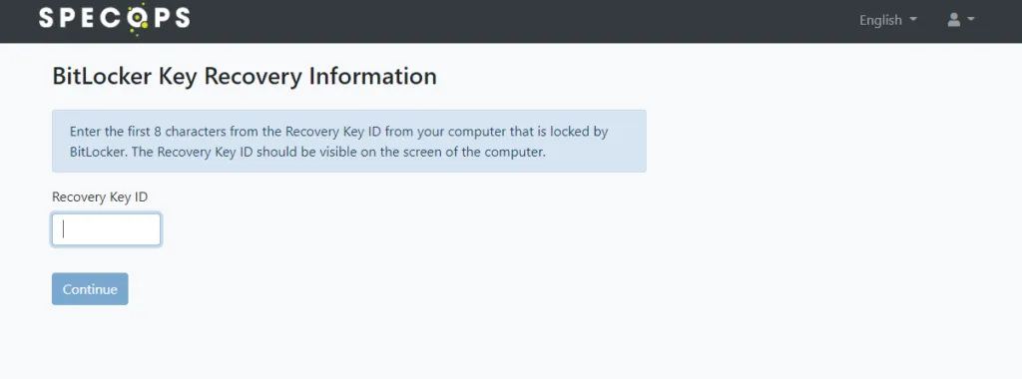Click the text line starting "Enter the first 8 characters"
Viewport: 1022px width, 379px height.
point(339,132)
